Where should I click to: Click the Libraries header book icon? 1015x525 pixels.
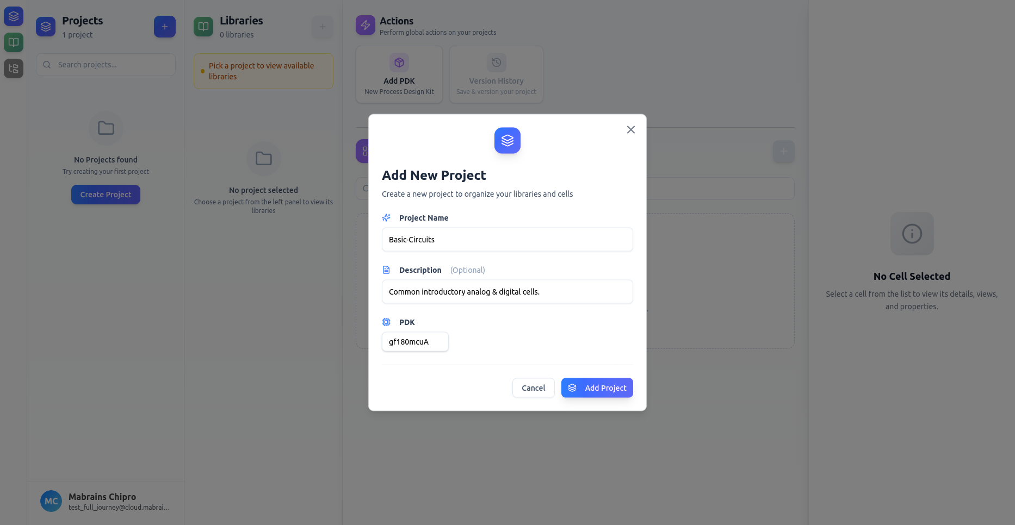point(203,26)
